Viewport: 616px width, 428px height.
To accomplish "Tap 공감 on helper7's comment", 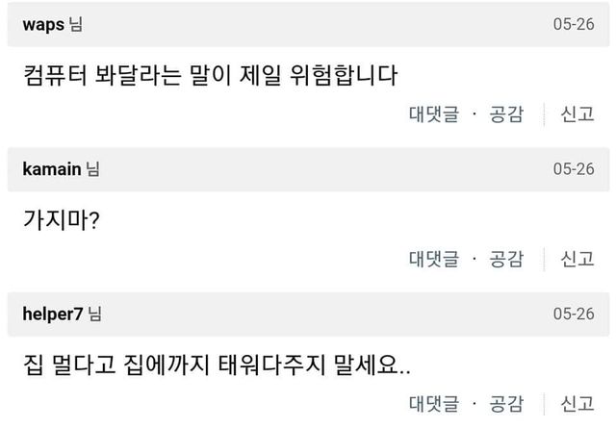I will [506, 403].
